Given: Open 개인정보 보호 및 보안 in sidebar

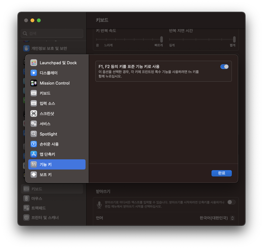Looking at the screenshot, I should [x=52, y=48].
